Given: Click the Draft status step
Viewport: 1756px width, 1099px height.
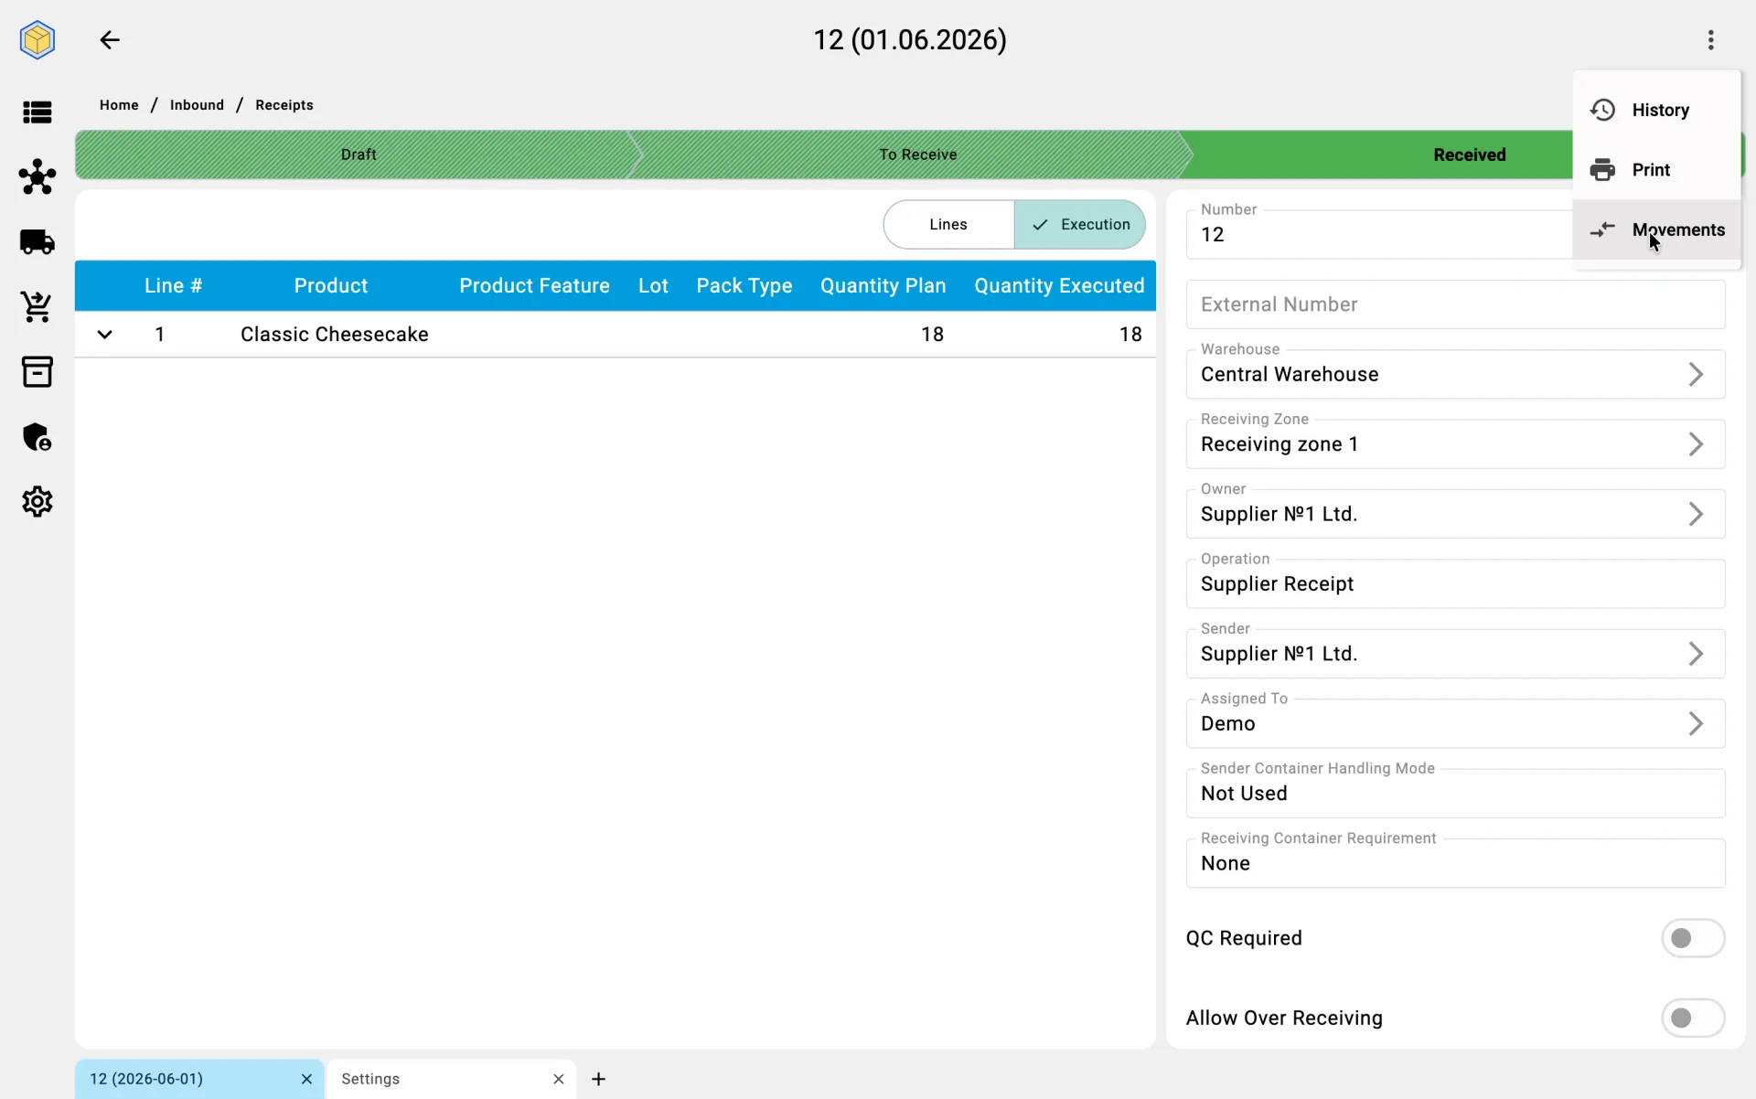Looking at the screenshot, I should tap(359, 155).
